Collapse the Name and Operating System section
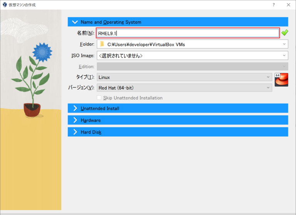Screen dimensions: 296x215 (x=75, y=22)
